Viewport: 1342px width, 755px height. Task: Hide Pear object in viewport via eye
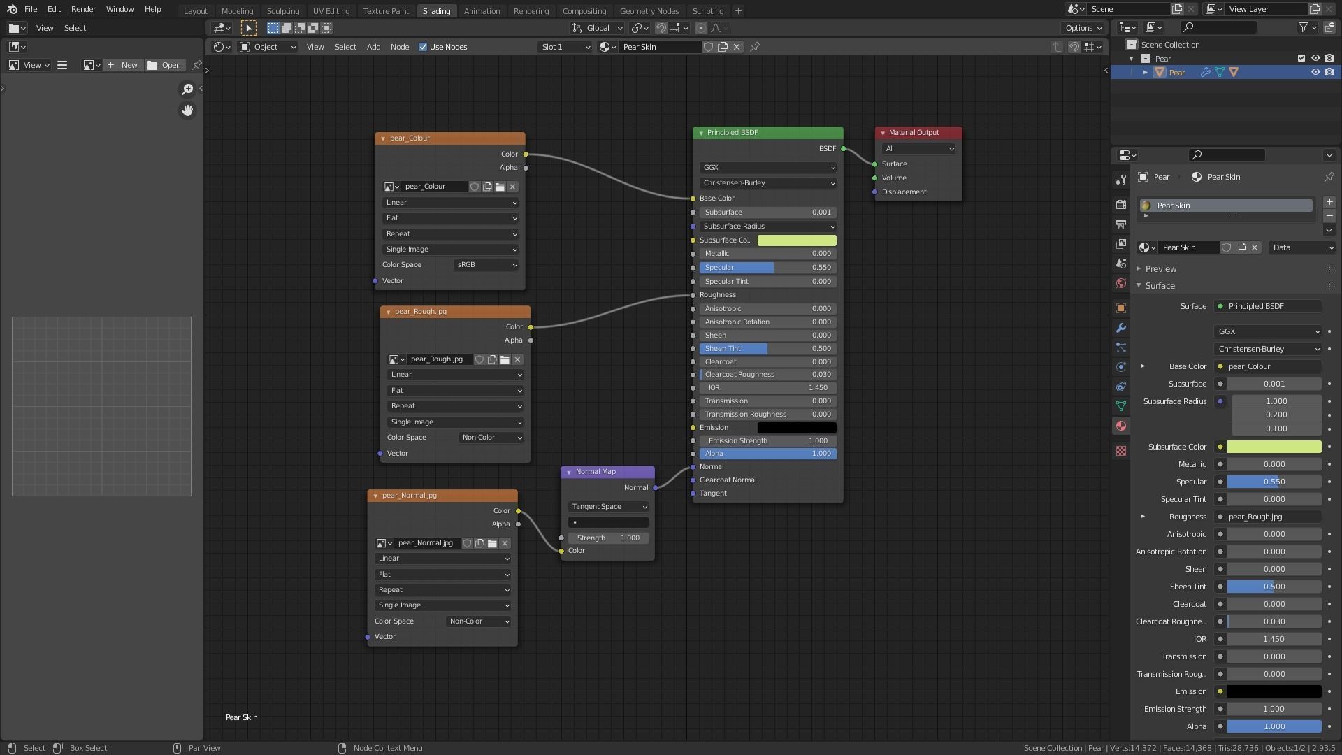coord(1315,73)
